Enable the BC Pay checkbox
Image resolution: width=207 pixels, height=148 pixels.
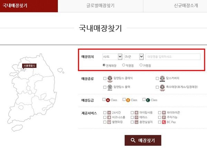pyautogui.click(x=160, y=122)
